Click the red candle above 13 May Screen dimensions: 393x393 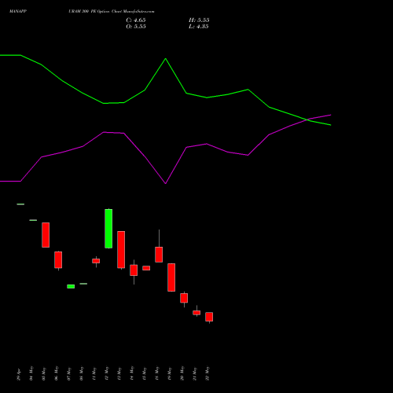coord(121,250)
